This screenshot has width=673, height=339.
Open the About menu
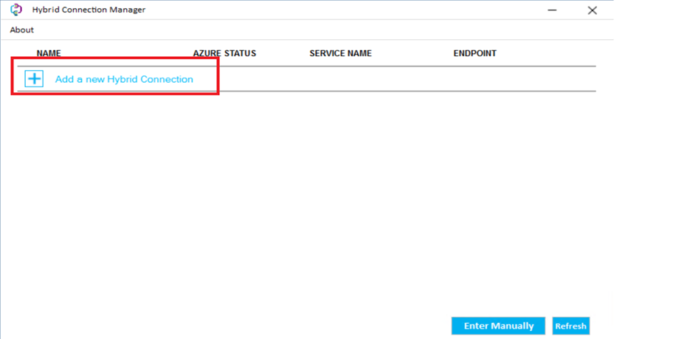tap(22, 30)
